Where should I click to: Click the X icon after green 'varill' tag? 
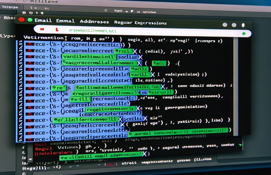153,75
